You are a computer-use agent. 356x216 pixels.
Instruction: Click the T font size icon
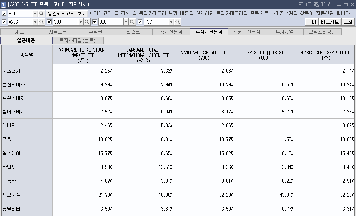tap(323, 4)
